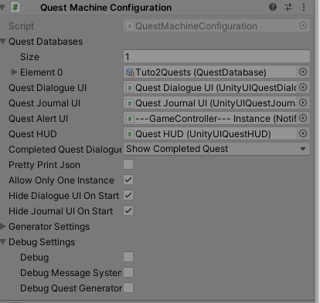Click the Completed Quest Dialogue label
320x303 pixels.
(65, 150)
